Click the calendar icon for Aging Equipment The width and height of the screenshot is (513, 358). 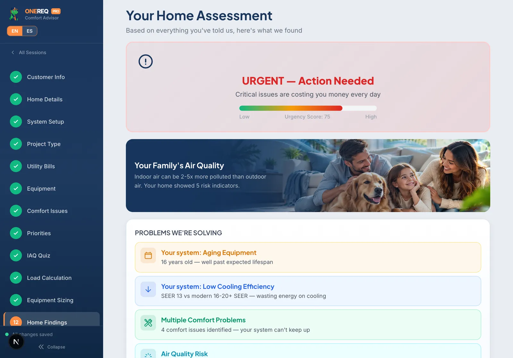click(148, 256)
